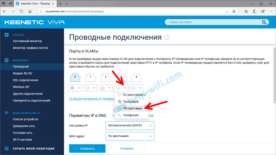Click the Status dashboard icon in sidebar
Screen dimensions: 276x155
pyautogui.click(x=7, y=35)
